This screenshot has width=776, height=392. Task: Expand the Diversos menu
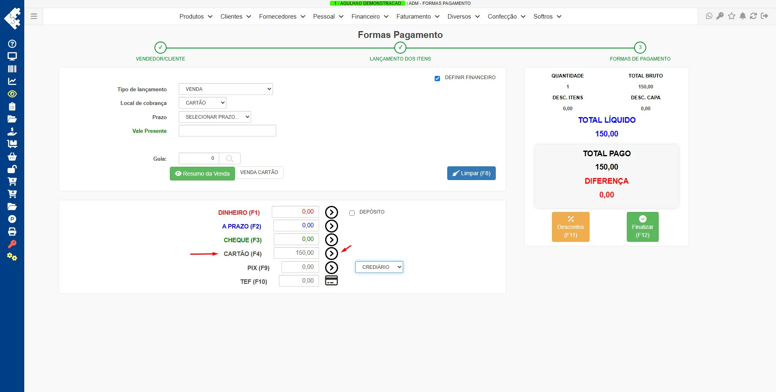[463, 17]
